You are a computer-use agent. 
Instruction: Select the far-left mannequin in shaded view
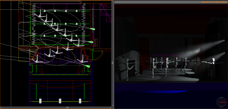(x=127, y=68)
